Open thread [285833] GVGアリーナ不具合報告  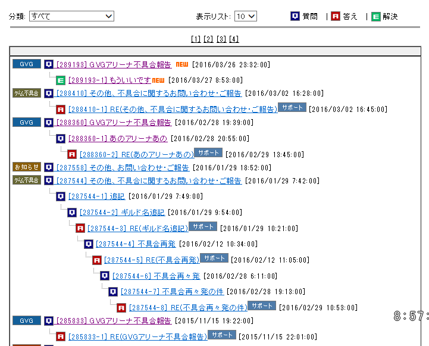click(114, 320)
